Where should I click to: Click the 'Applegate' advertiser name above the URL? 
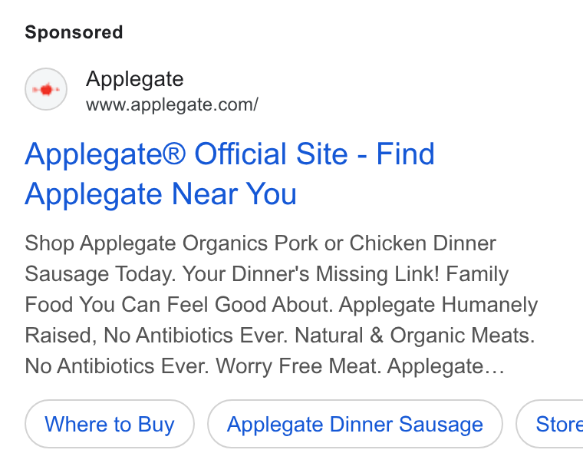pyautogui.click(x=134, y=79)
